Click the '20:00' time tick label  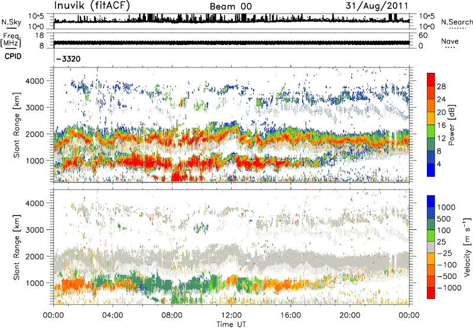(349, 316)
